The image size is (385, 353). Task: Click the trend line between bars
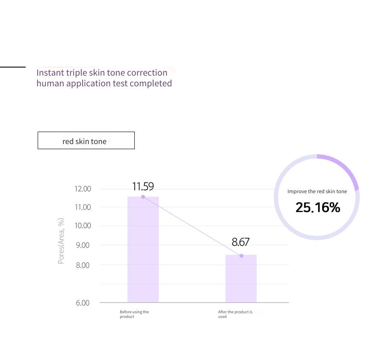192,226
